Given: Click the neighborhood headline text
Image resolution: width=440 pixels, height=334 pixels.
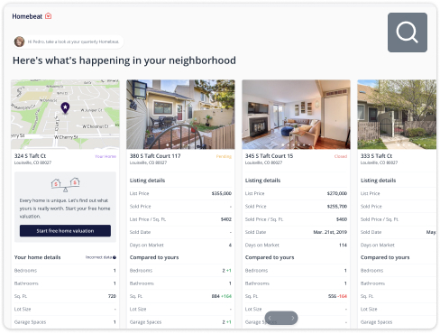Looking at the screenshot, I should pyautogui.click(x=124, y=60).
